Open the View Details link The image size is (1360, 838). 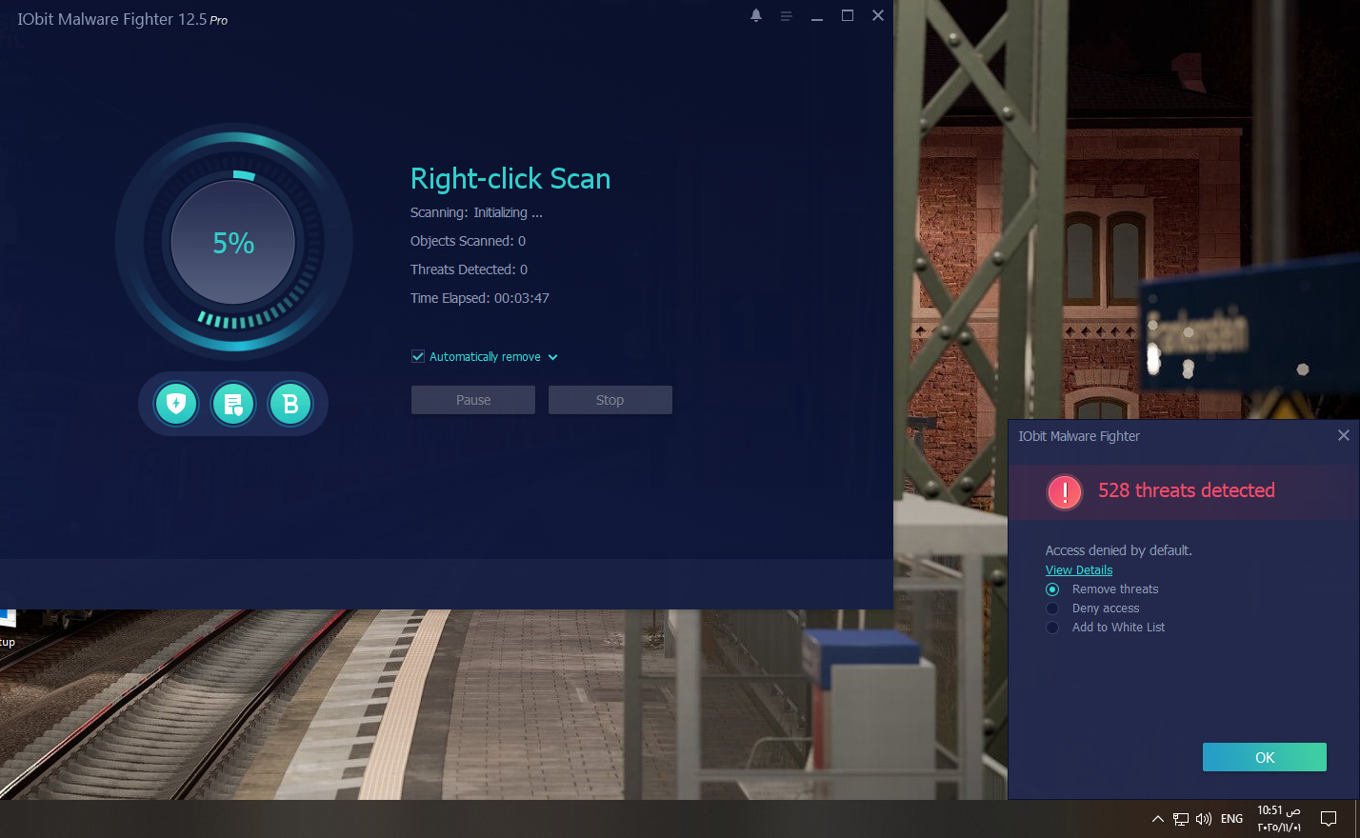coord(1079,570)
